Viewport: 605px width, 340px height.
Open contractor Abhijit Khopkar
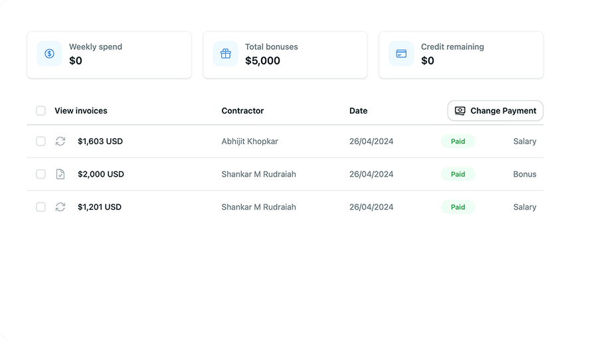250,141
